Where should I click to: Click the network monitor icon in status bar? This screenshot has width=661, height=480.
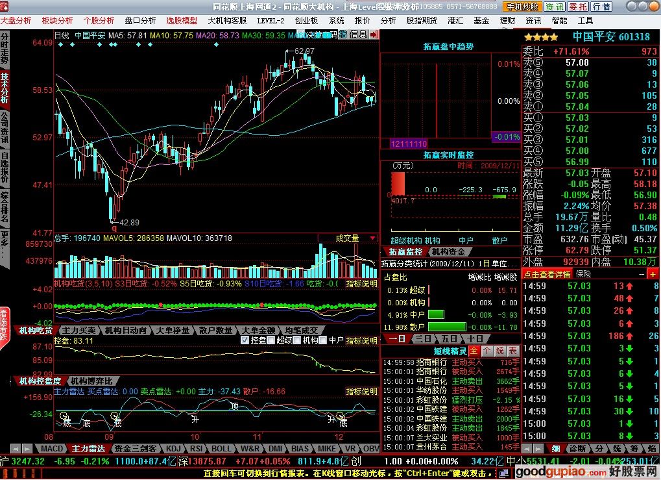pyautogui.click(x=504, y=474)
